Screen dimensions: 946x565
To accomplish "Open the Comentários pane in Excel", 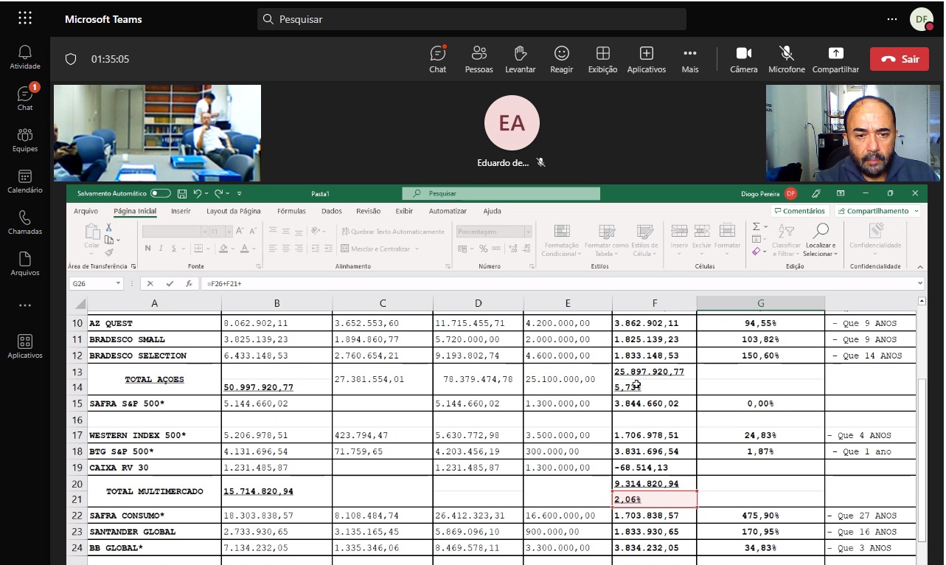I will tap(799, 211).
